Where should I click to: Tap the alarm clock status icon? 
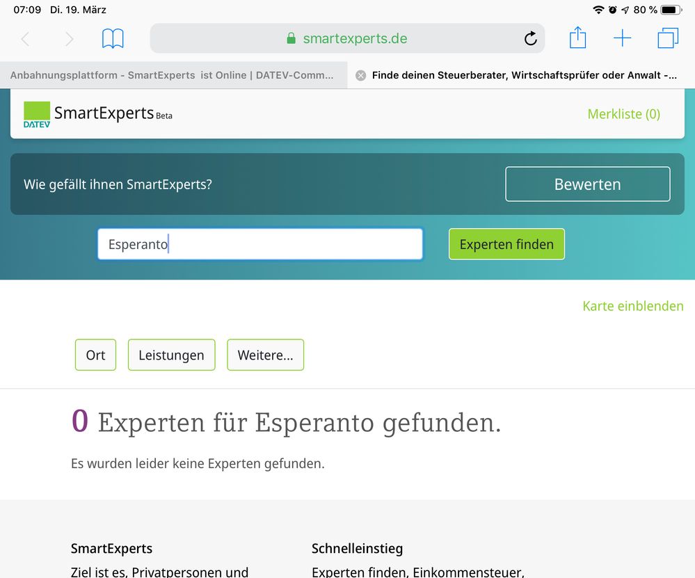point(612,10)
